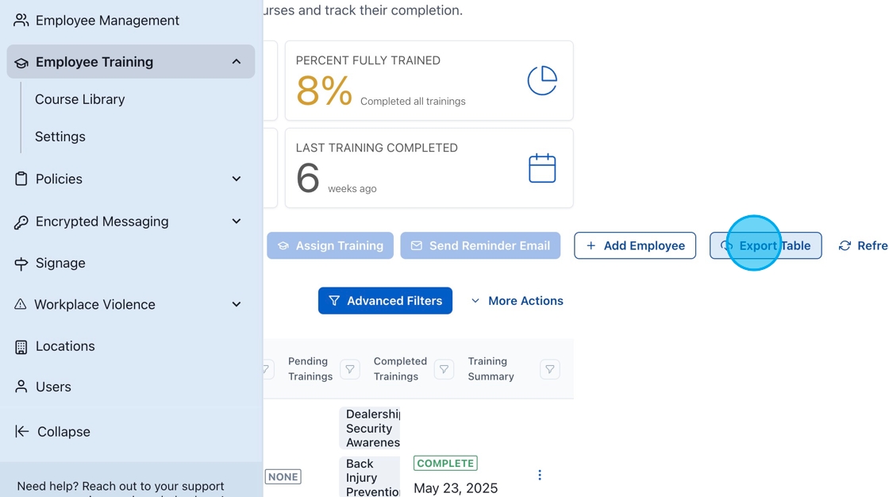This screenshot has width=889, height=497.
Task: Click the warning triangle icon for Workplace Violence
Action: [x=21, y=304]
